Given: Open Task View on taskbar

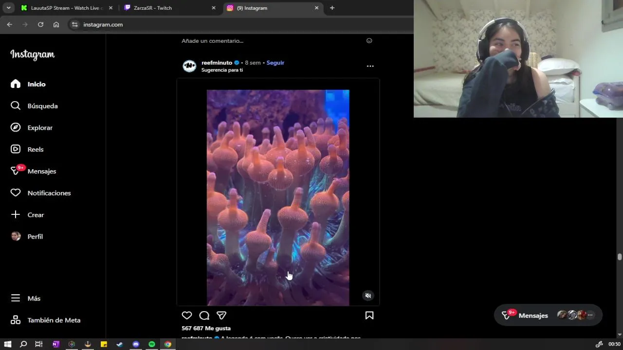Looking at the screenshot, I should point(39,344).
